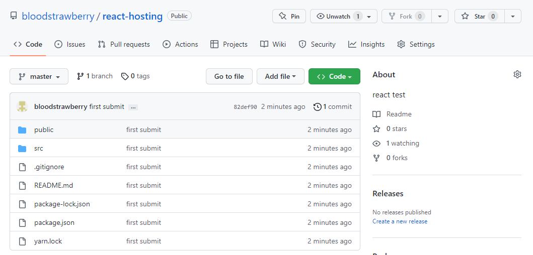View the 0 tags link
Screen dimensions: 533x255
135,76
